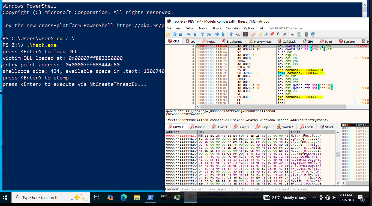Screen dimensions: 372x206
Task: Switch to the Locals tab
Action: [x=307, y=127]
